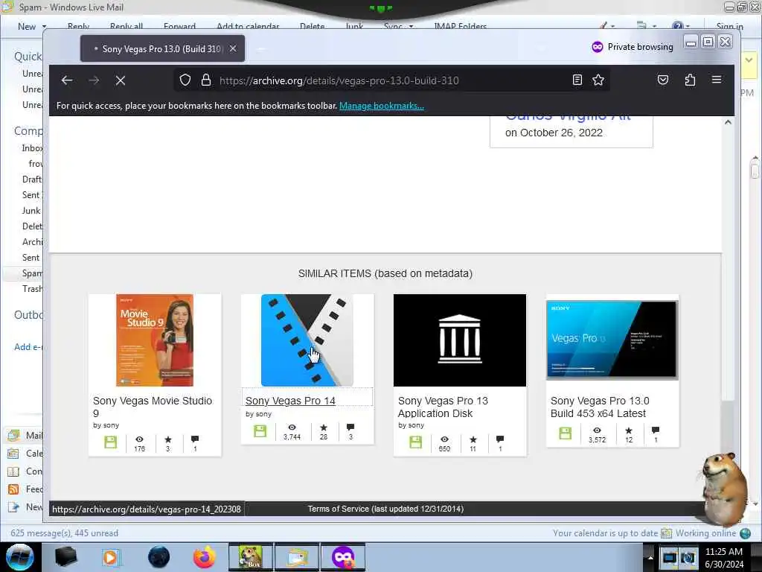Open New menu in Windows Live Mail
Viewport: 762px width, 572px height.
click(27, 26)
